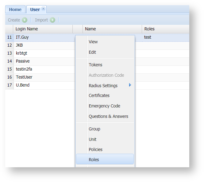Switch to the Home tab
204x182 pixels.
tap(15, 10)
